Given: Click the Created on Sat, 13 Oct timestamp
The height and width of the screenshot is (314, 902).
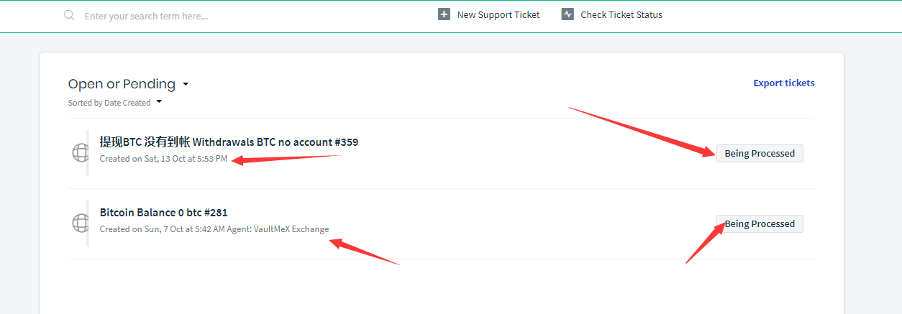Looking at the screenshot, I should tap(163, 159).
